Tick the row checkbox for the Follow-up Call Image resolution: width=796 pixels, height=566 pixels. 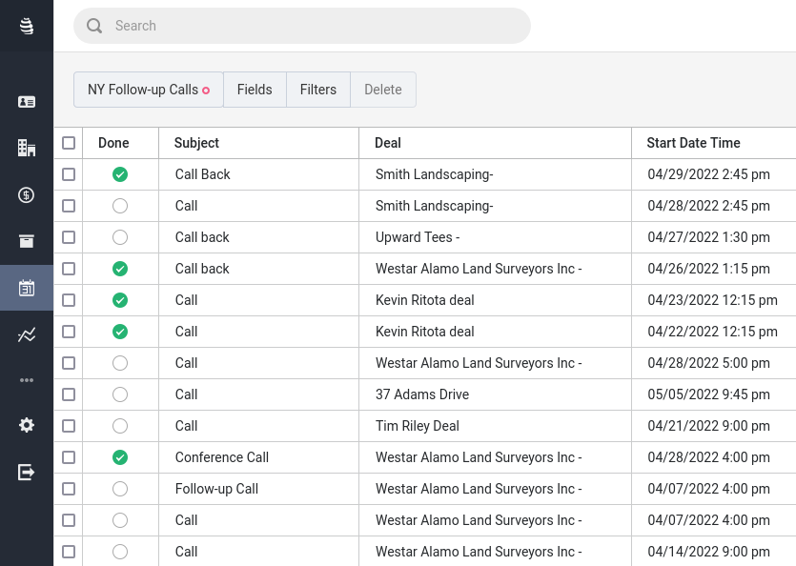(x=69, y=490)
